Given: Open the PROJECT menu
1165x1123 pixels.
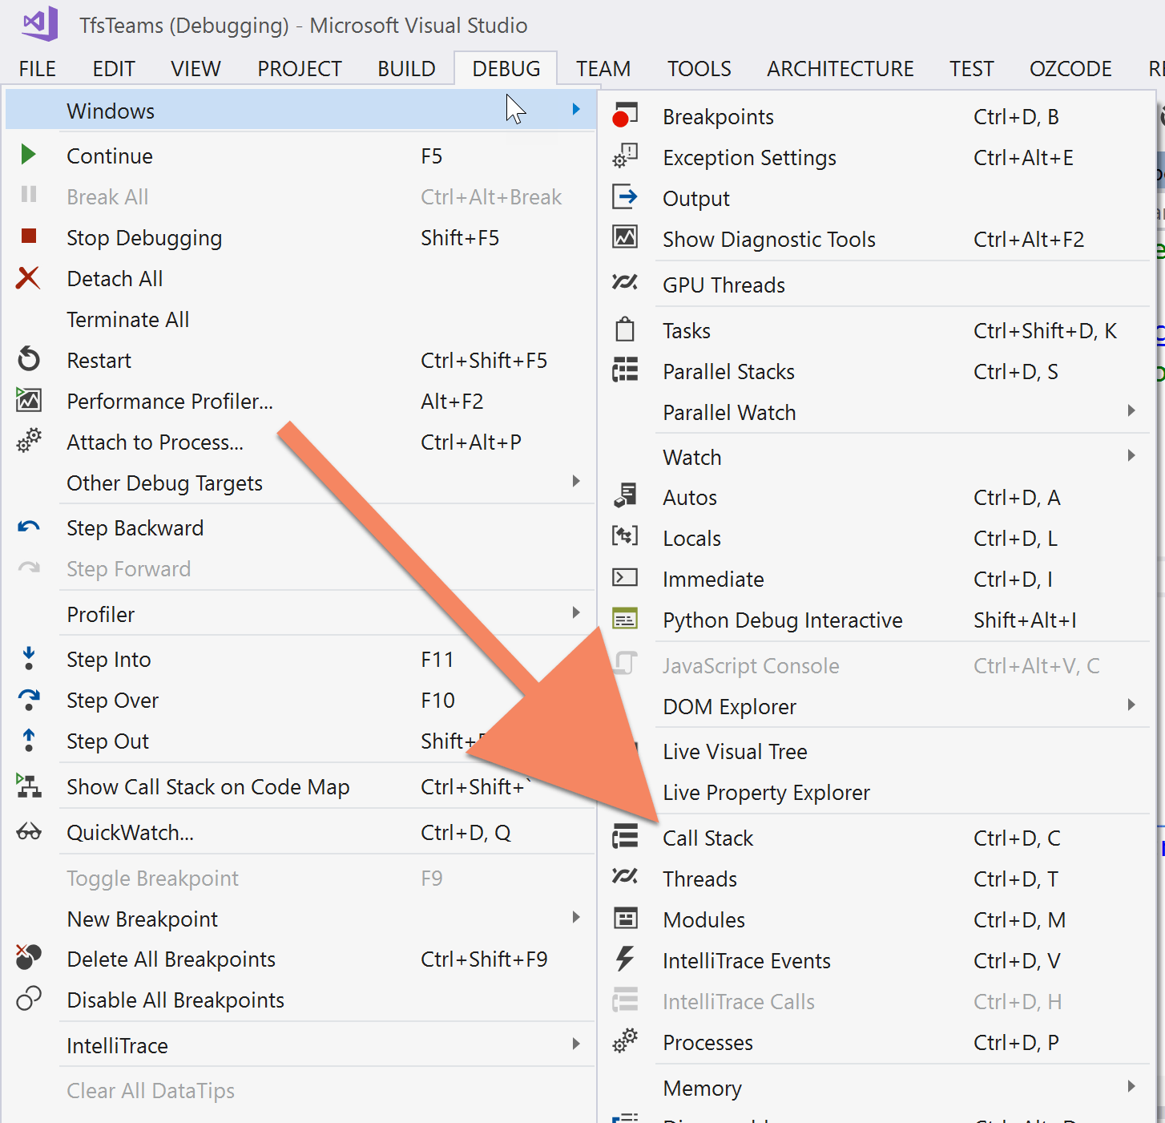Looking at the screenshot, I should click(x=300, y=69).
